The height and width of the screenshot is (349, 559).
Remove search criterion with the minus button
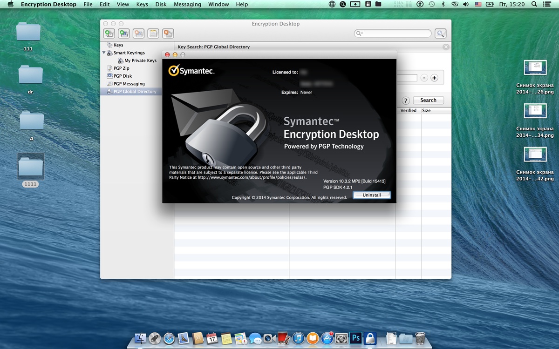[424, 78]
